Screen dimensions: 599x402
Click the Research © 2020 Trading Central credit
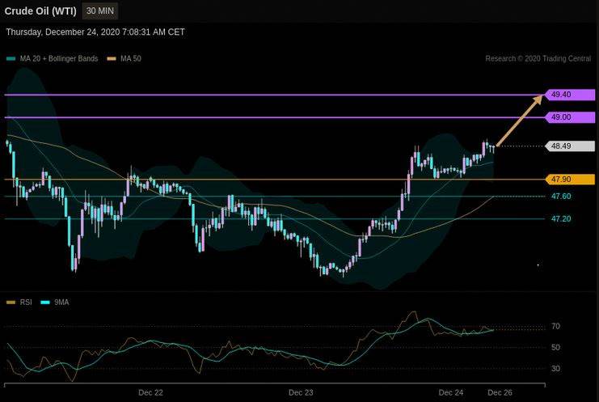(538, 58)
